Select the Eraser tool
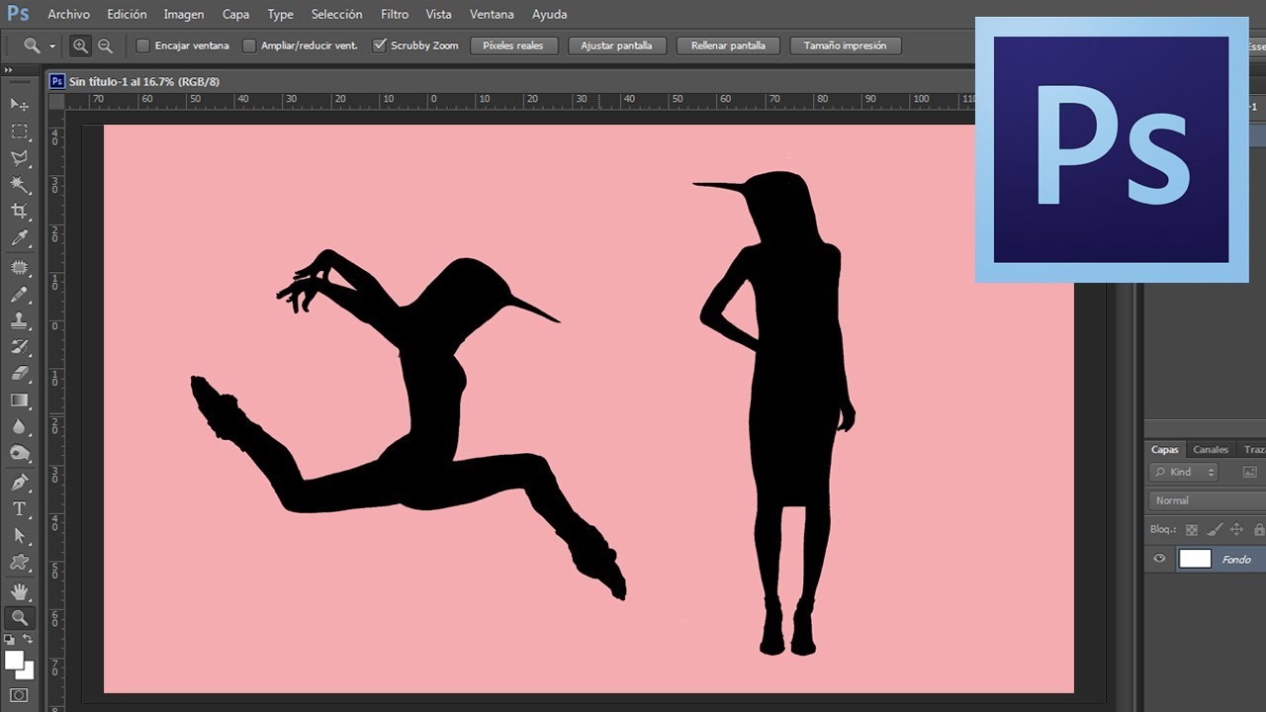Viewport: 1266px width, 712px height. (19, 374)
